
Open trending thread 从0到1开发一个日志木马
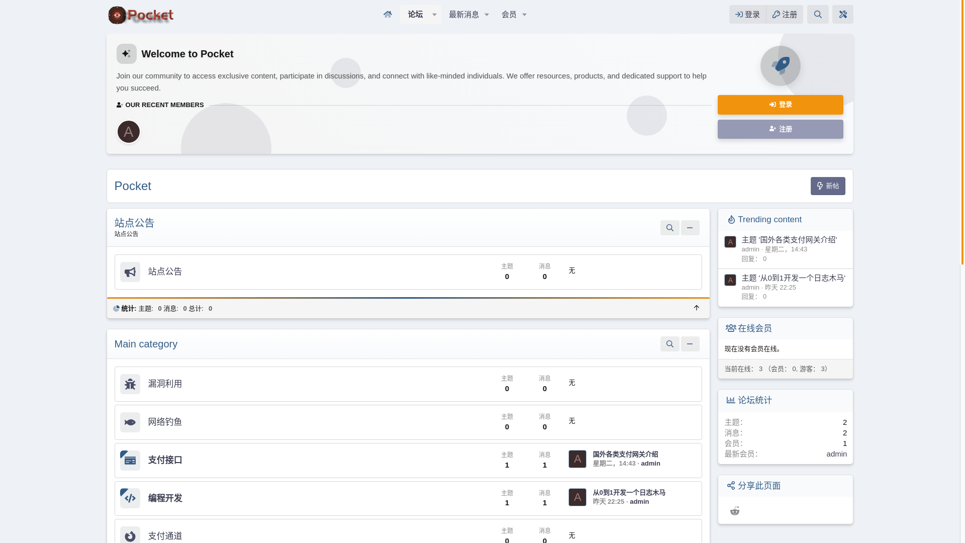[x=793, y=278]
